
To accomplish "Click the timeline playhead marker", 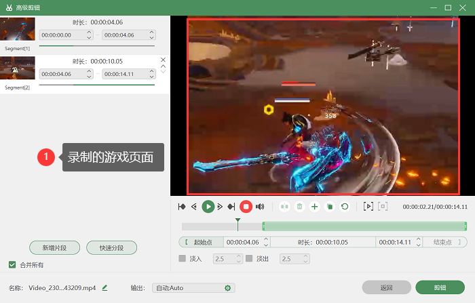I will coord(237,224).
